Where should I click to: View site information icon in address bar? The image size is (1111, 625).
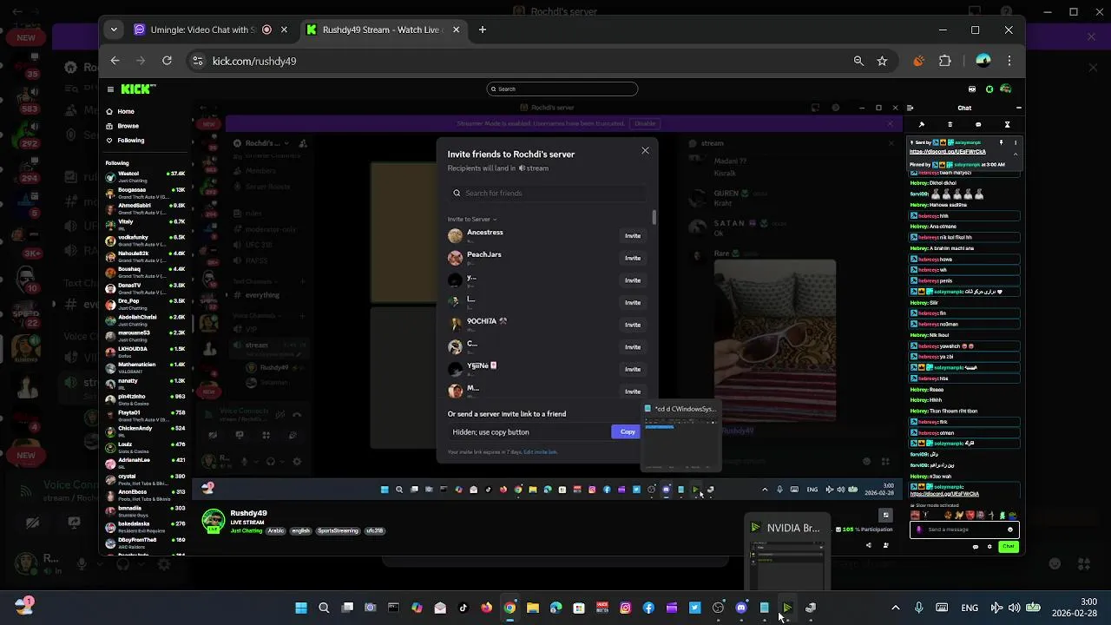click(198, 61)
